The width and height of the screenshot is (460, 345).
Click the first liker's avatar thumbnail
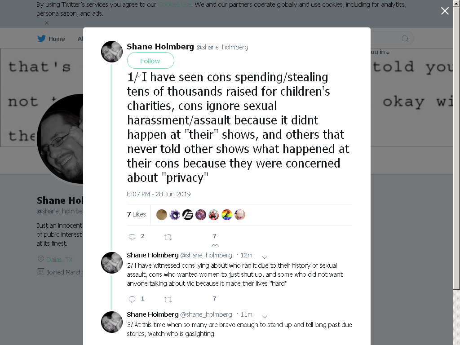point(162,215)
